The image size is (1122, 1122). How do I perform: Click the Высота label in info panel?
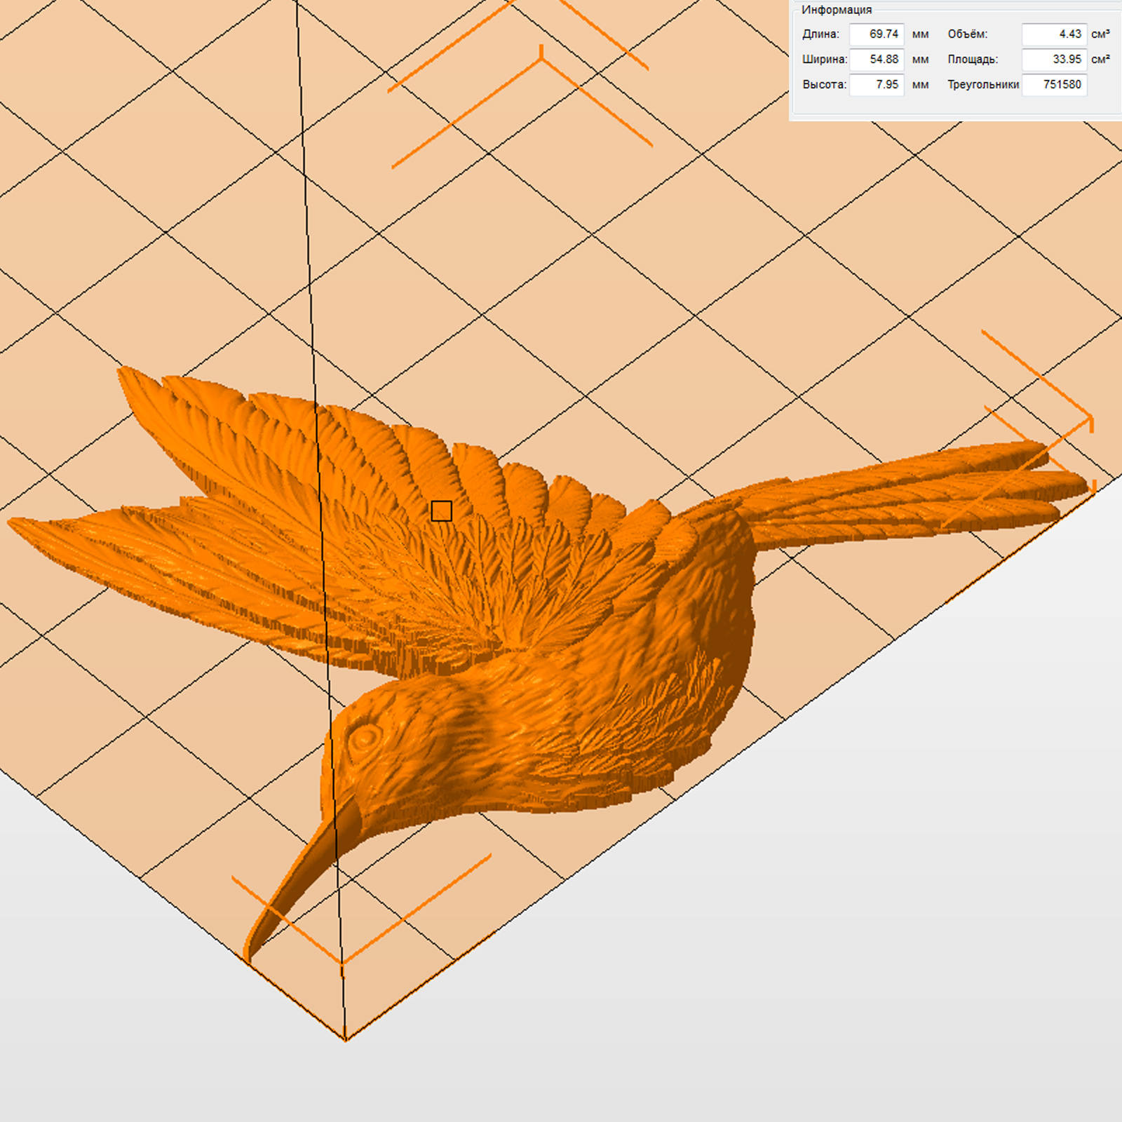[825, 85]
